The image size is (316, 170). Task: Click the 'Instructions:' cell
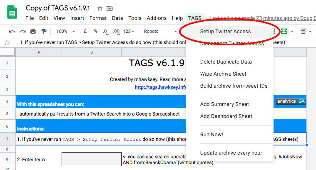click(101, 126)
